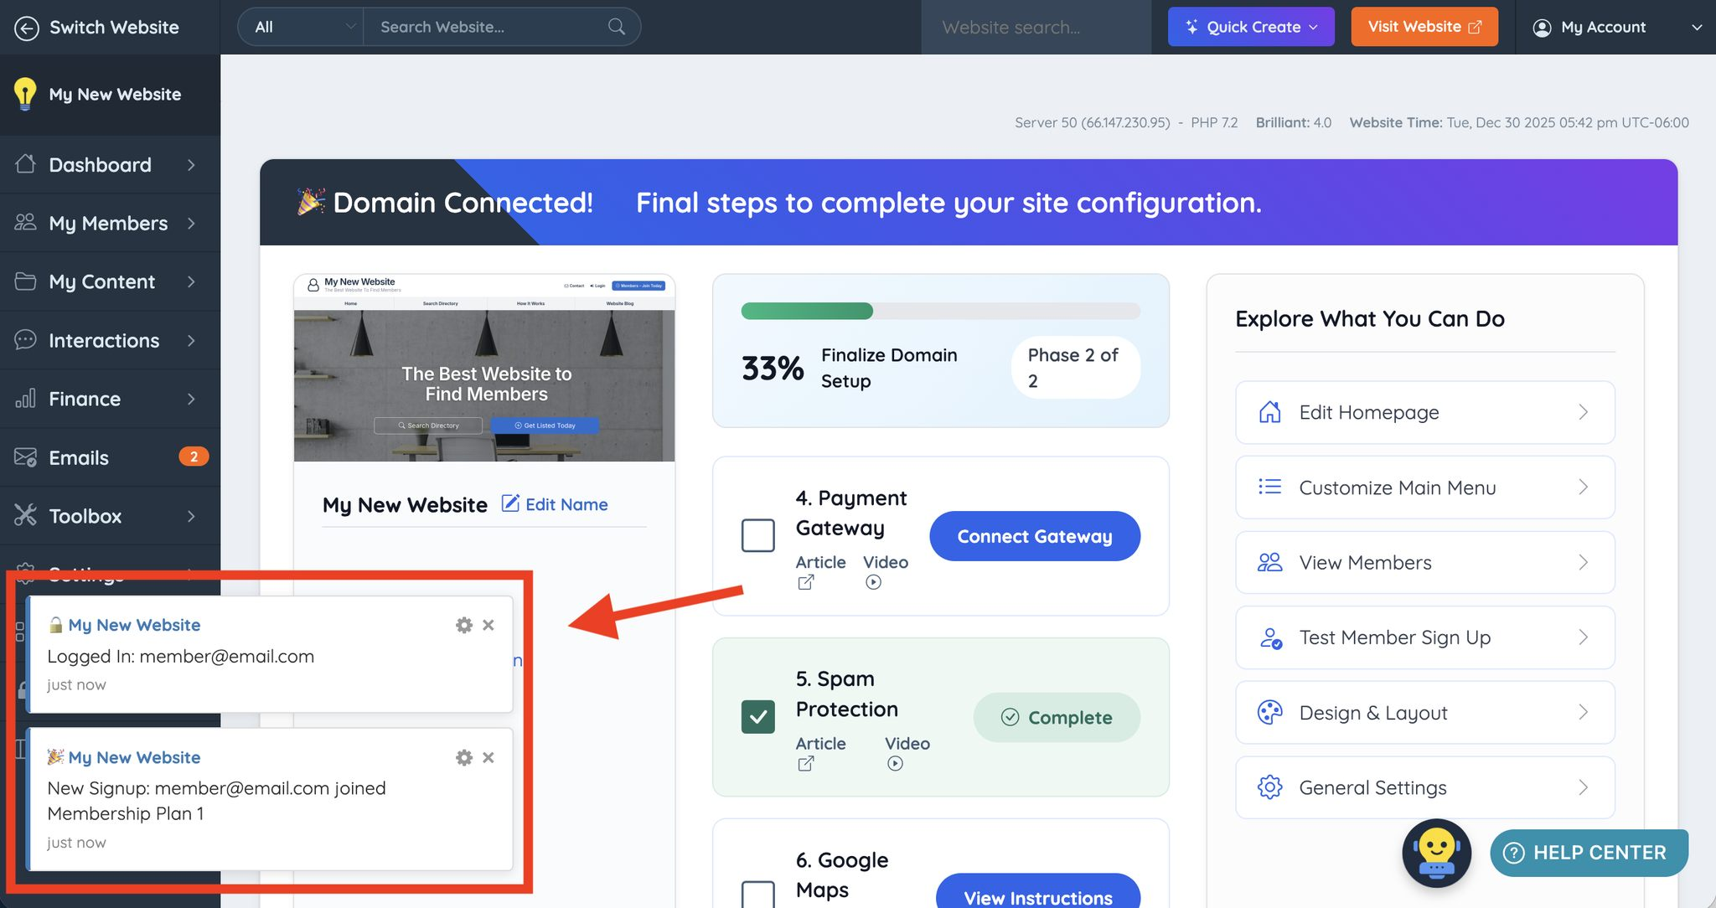This screenshot has width=1716, height=908.
Task: Click the search magnifier icon in top bar
Action: (617, 27)
